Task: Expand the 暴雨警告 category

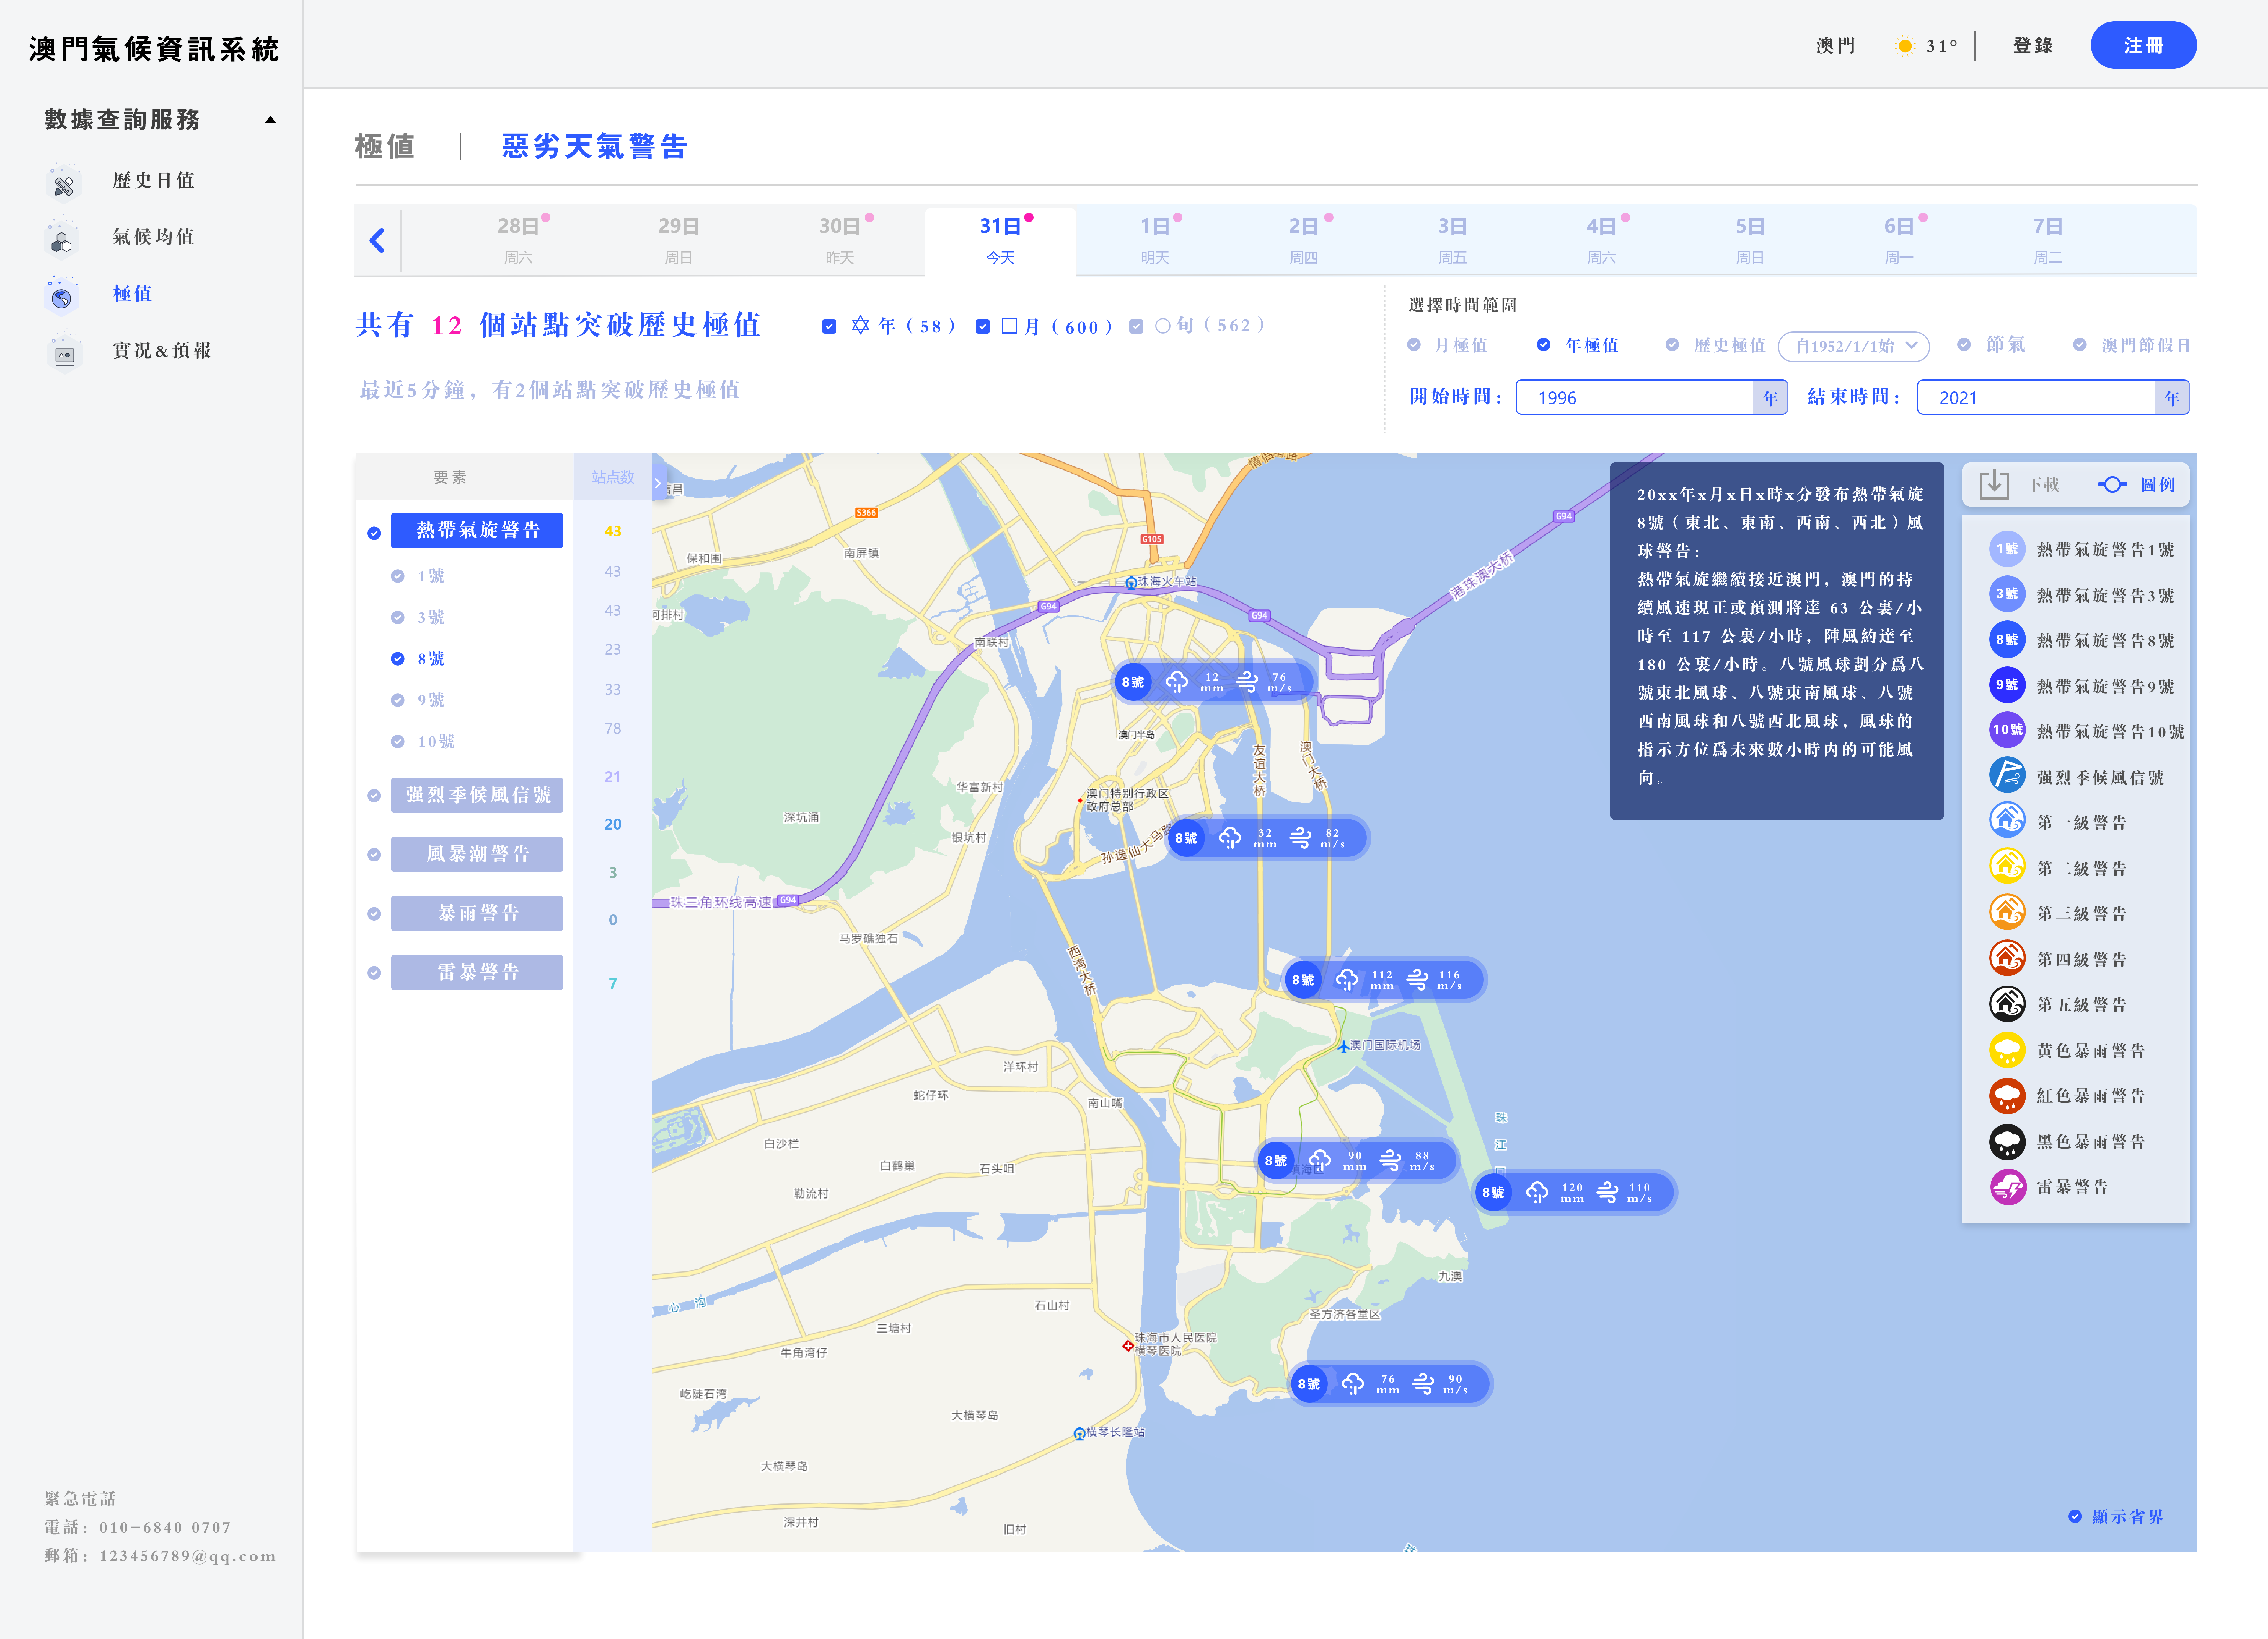Action: (477, 913)
